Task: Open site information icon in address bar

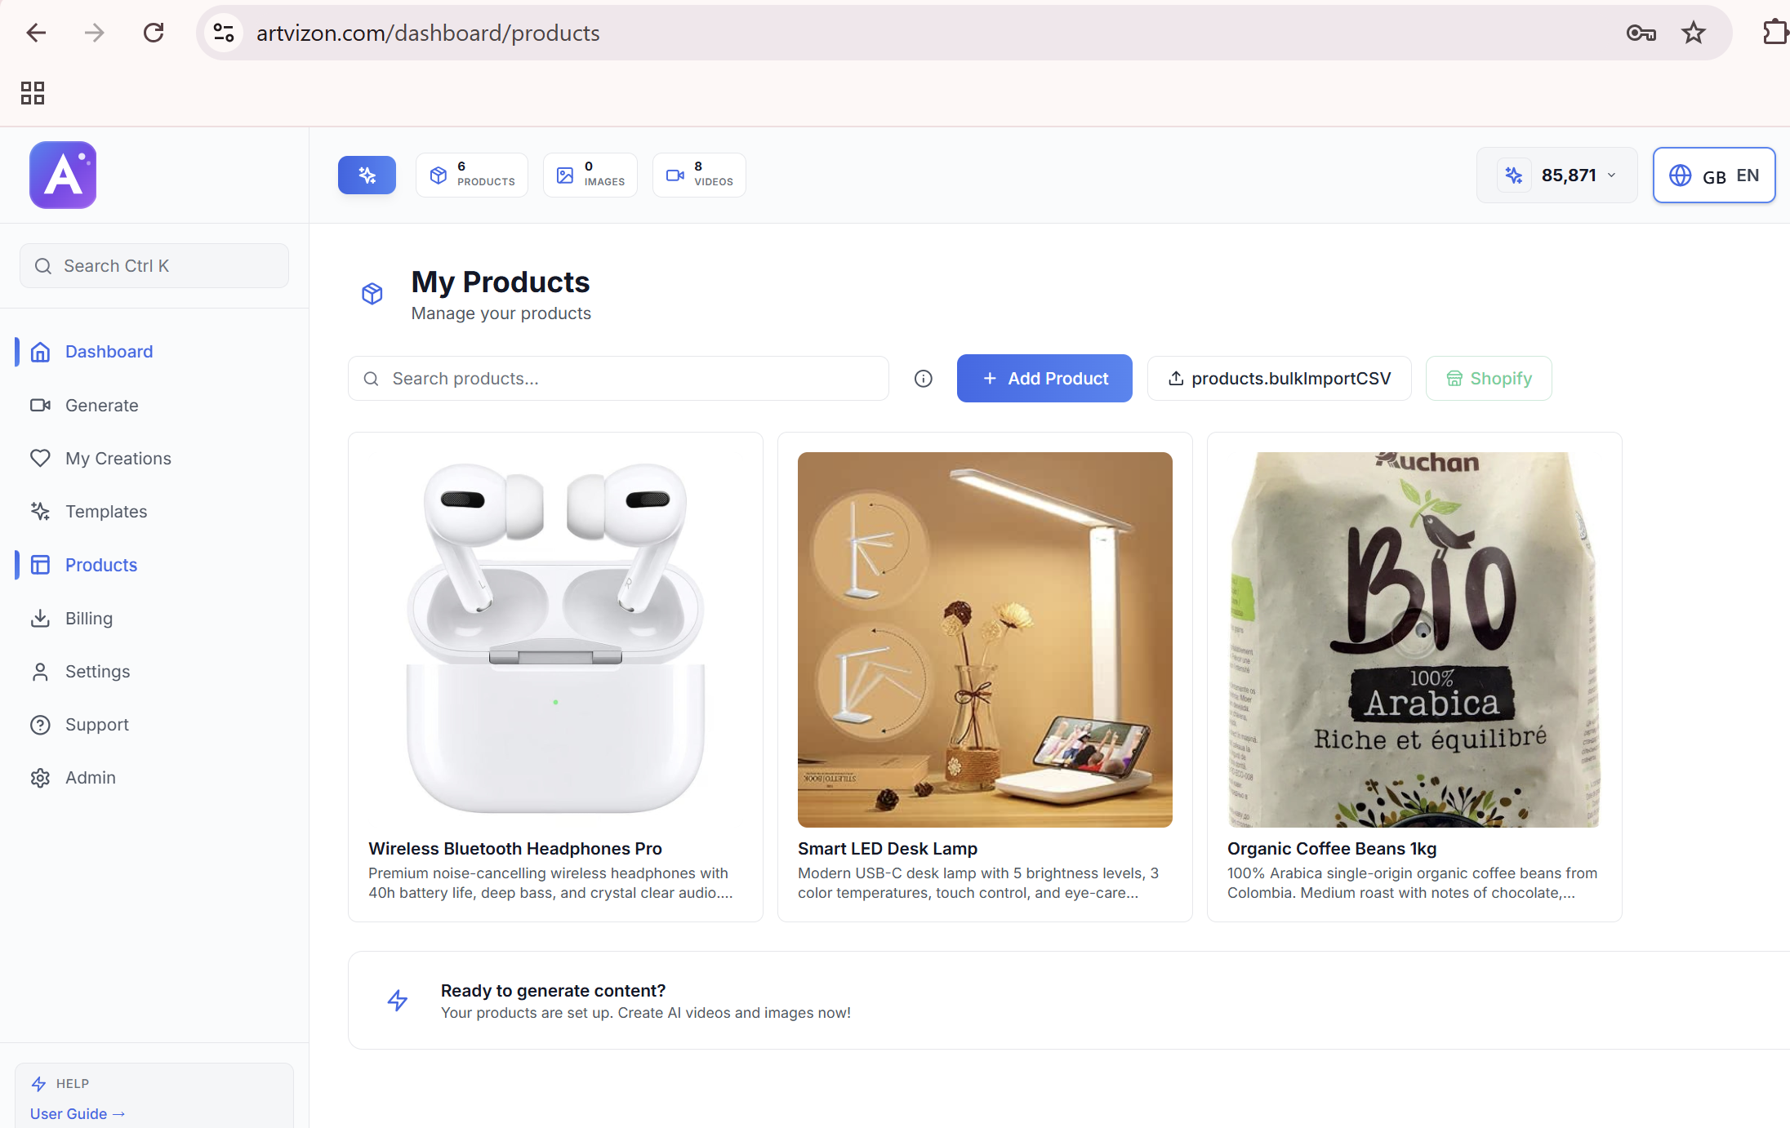Action: [224, 33]
